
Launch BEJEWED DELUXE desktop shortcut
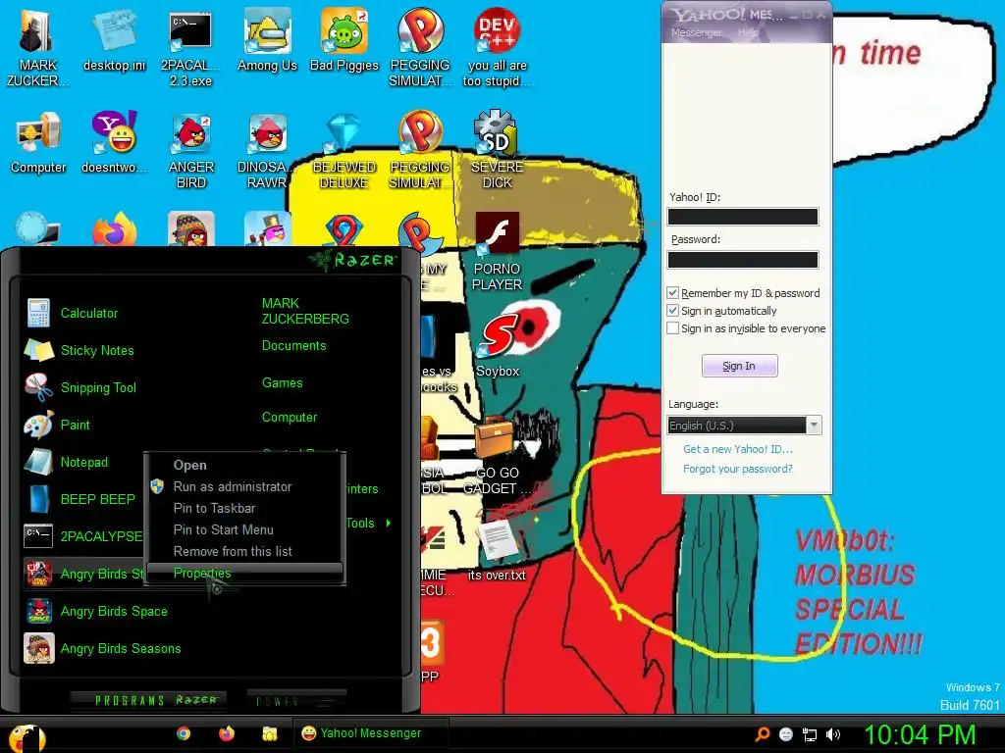click(344, 150)
